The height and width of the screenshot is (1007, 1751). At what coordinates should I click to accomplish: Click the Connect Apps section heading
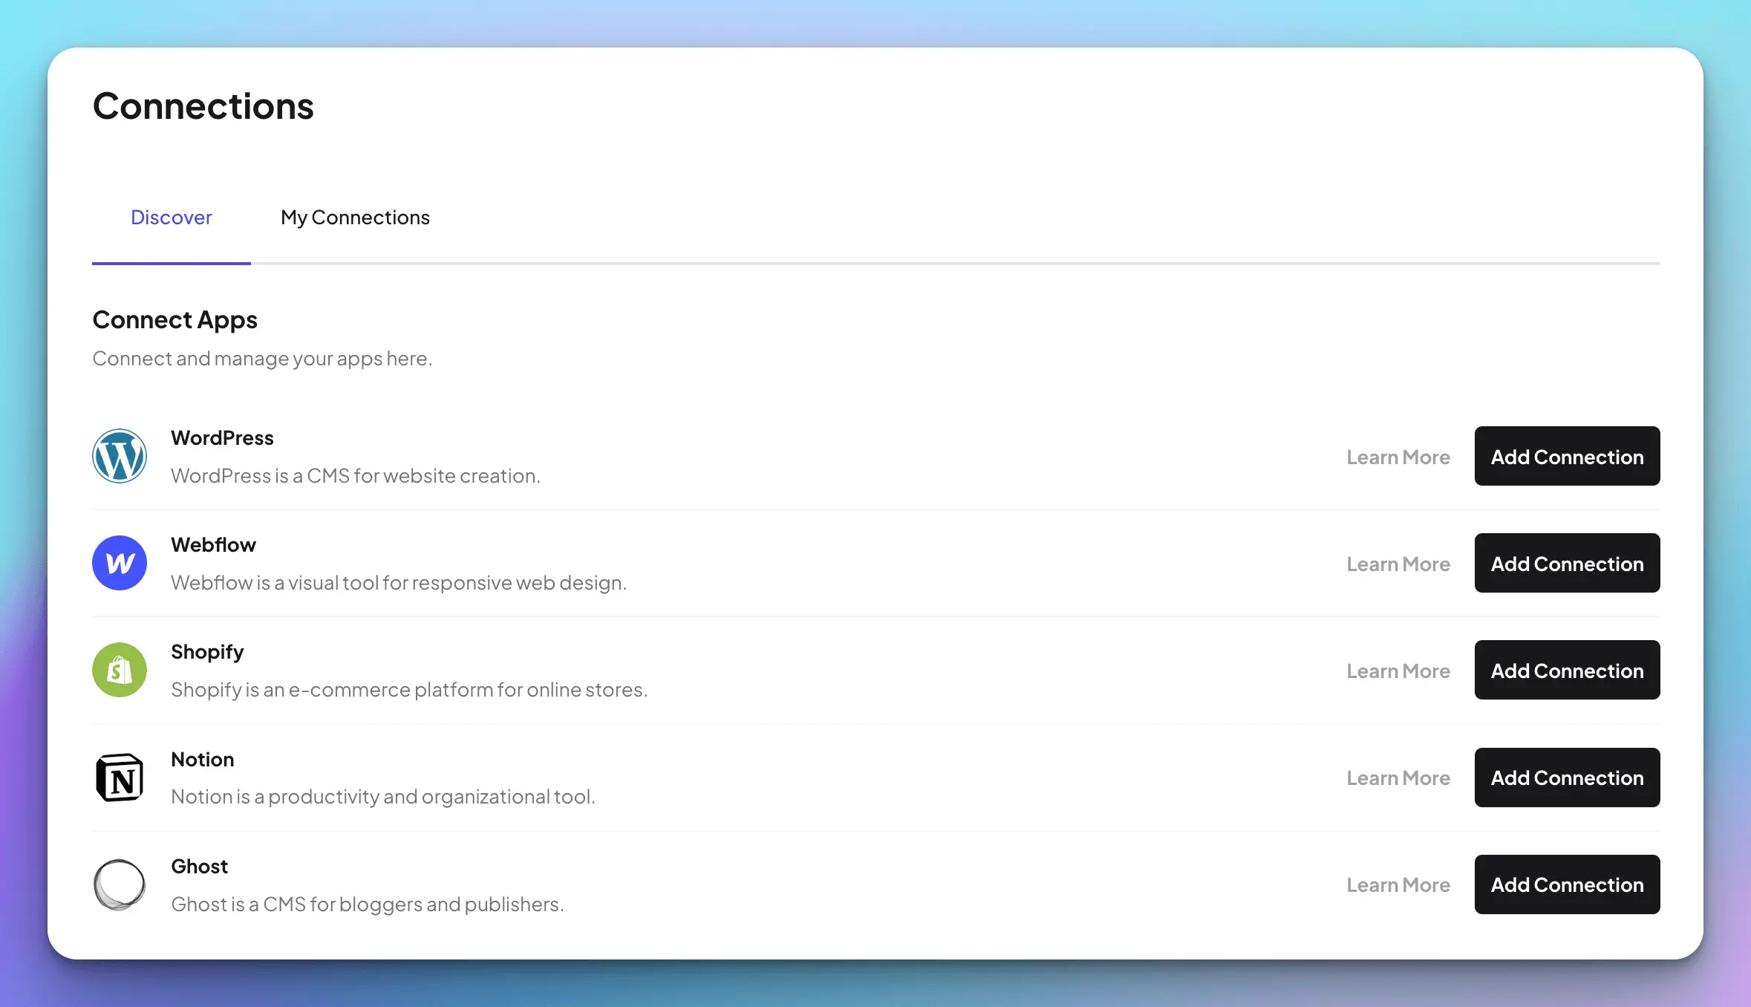tap(175, 320)
